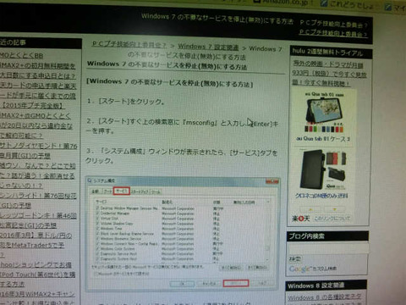Click the 検索 button
This screenshot has width=406, height=305.
pyautogui.click(x=295, y=259)
